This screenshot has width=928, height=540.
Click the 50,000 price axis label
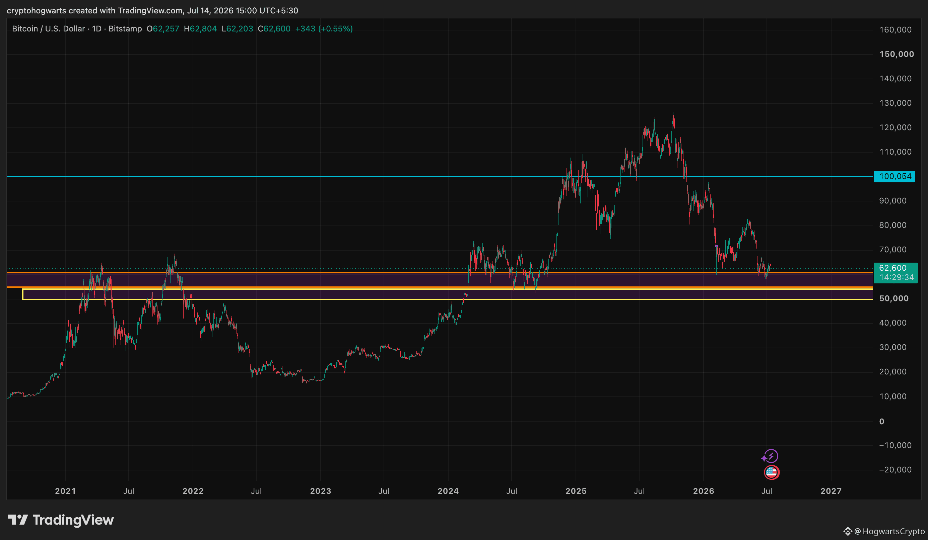[894, 299]
